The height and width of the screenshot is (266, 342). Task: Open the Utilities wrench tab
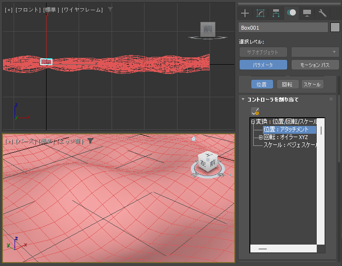[323, 13]
